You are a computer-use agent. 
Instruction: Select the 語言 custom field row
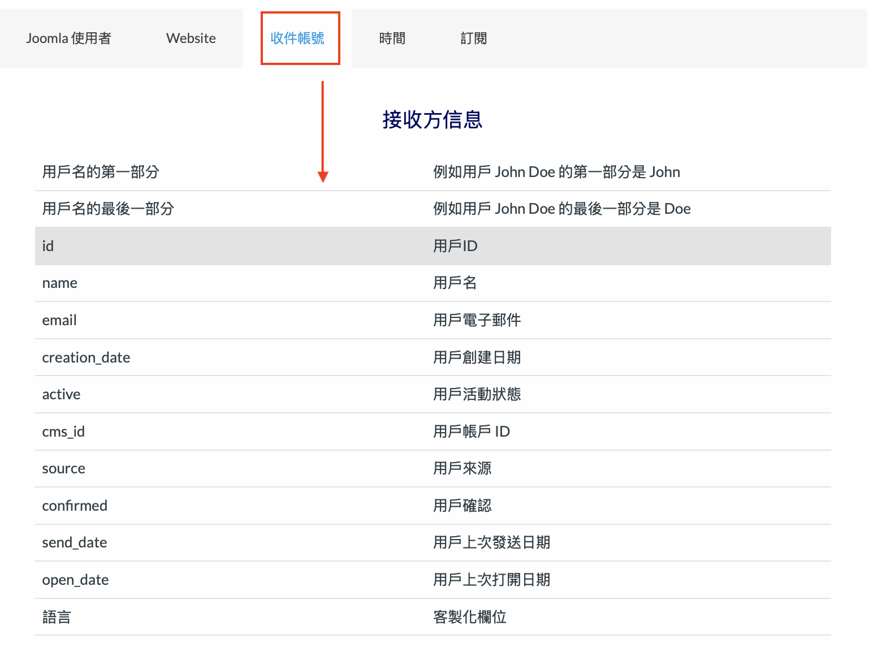[x=57, y=617]
